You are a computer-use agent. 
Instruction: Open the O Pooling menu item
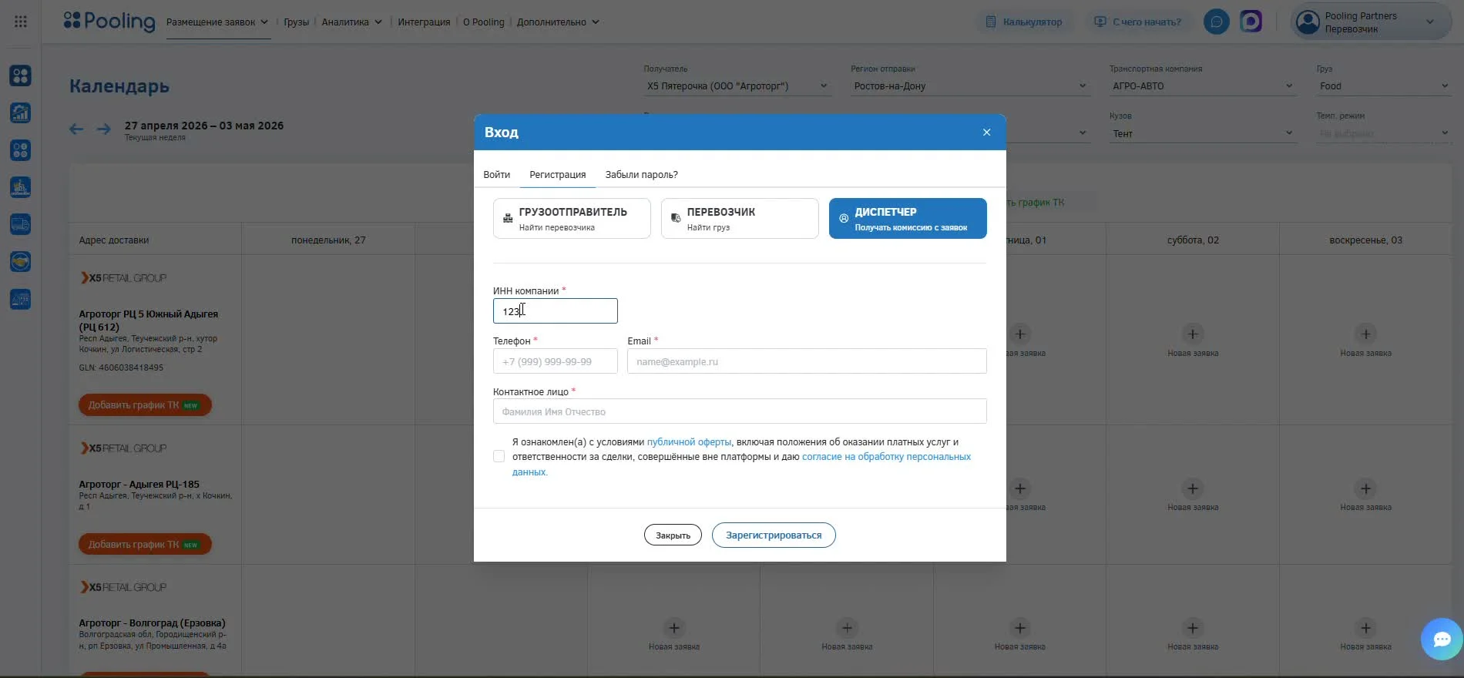pos(484,22)
